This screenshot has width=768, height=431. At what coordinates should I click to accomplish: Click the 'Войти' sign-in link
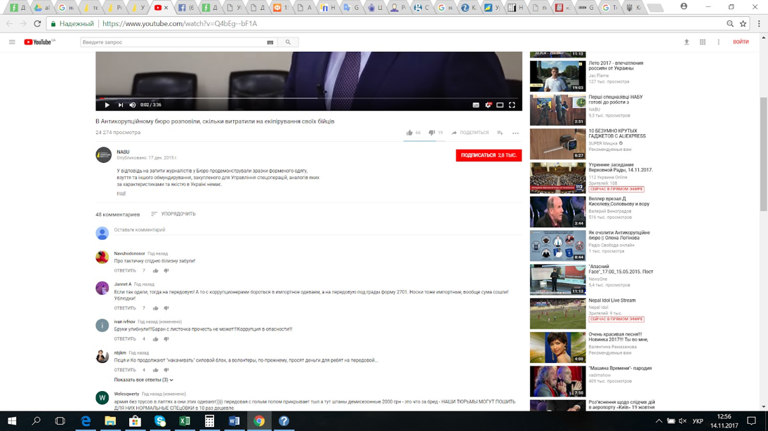click(741, 42)
